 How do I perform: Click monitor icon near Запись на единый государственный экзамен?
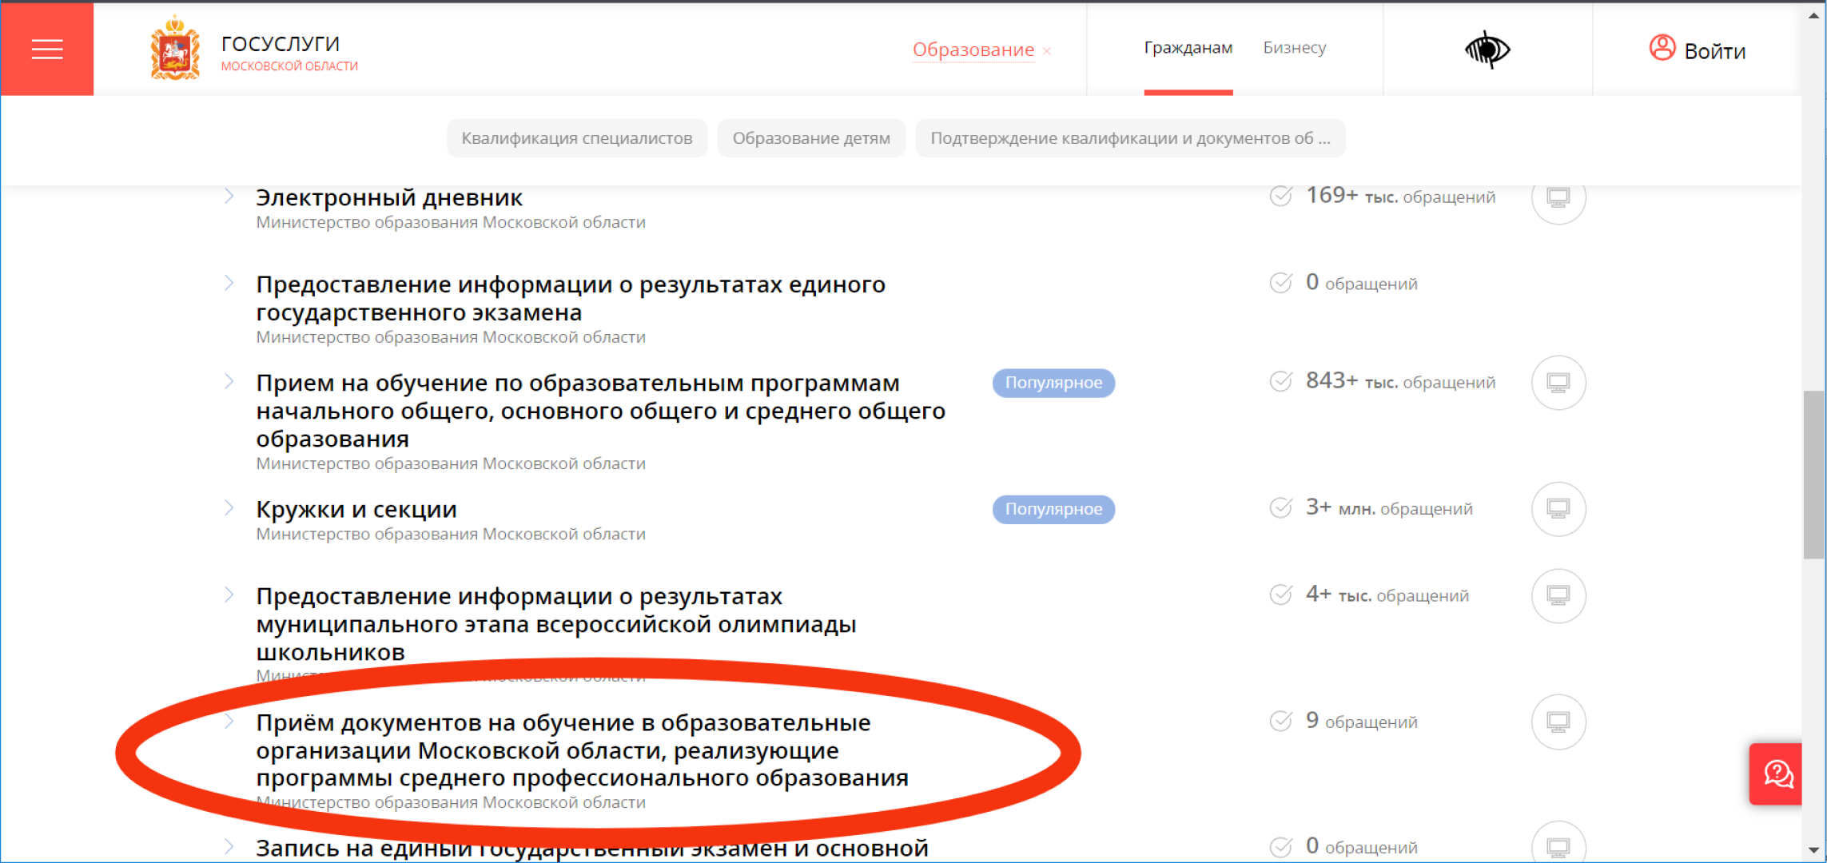(1558, 845)
